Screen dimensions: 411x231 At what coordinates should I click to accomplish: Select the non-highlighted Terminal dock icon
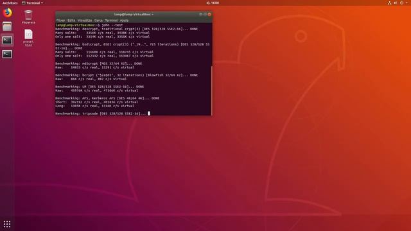(7, 54)
